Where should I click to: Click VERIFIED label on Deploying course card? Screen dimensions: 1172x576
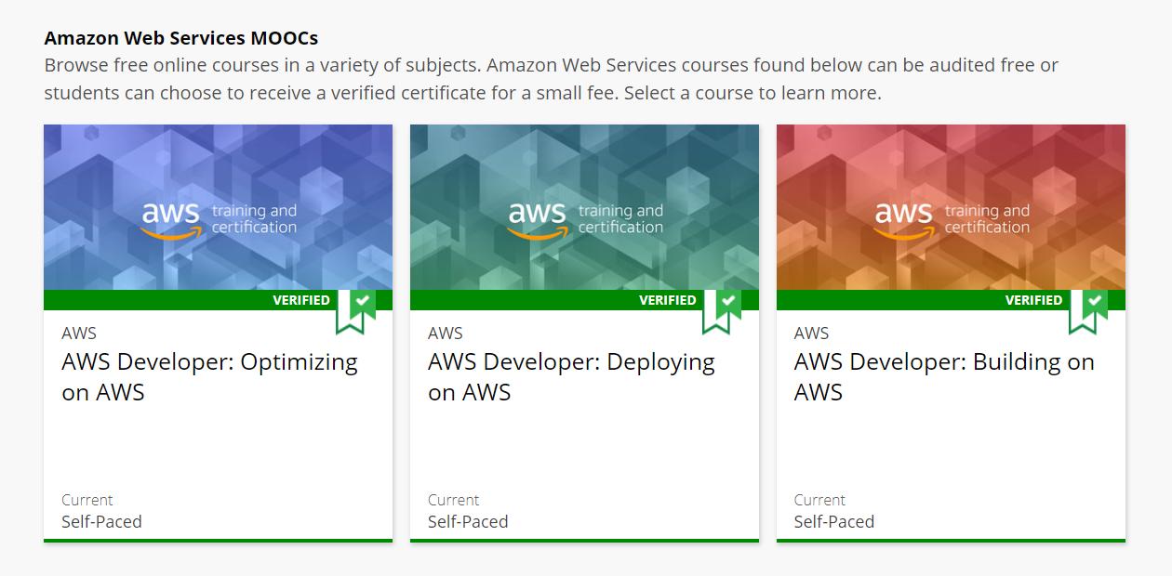coord(668,300)
